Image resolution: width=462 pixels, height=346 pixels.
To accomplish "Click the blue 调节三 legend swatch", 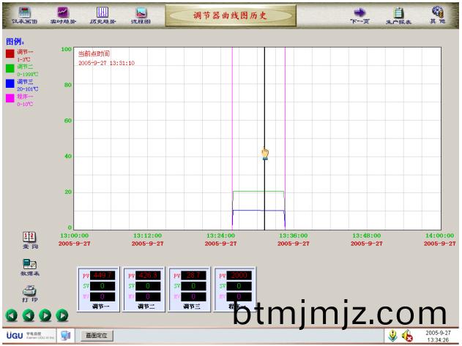I will [x=10, y=83].
